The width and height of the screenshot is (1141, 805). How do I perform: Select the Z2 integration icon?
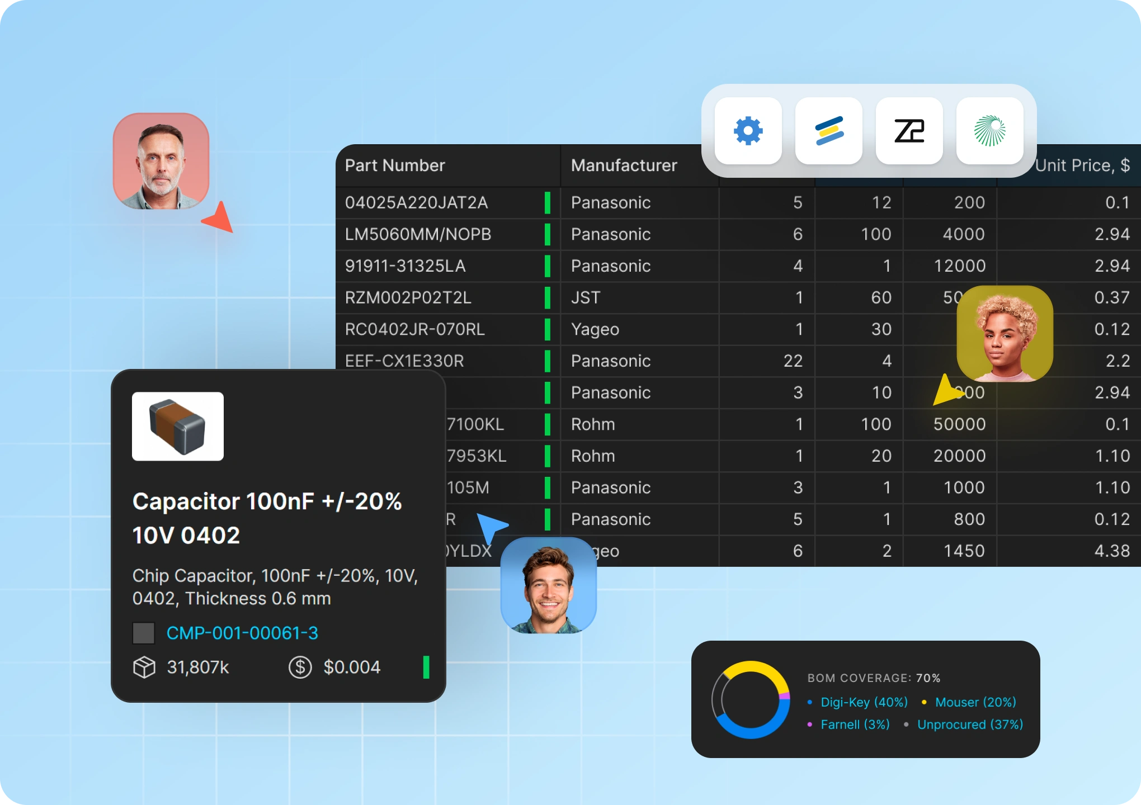point(909,131)
